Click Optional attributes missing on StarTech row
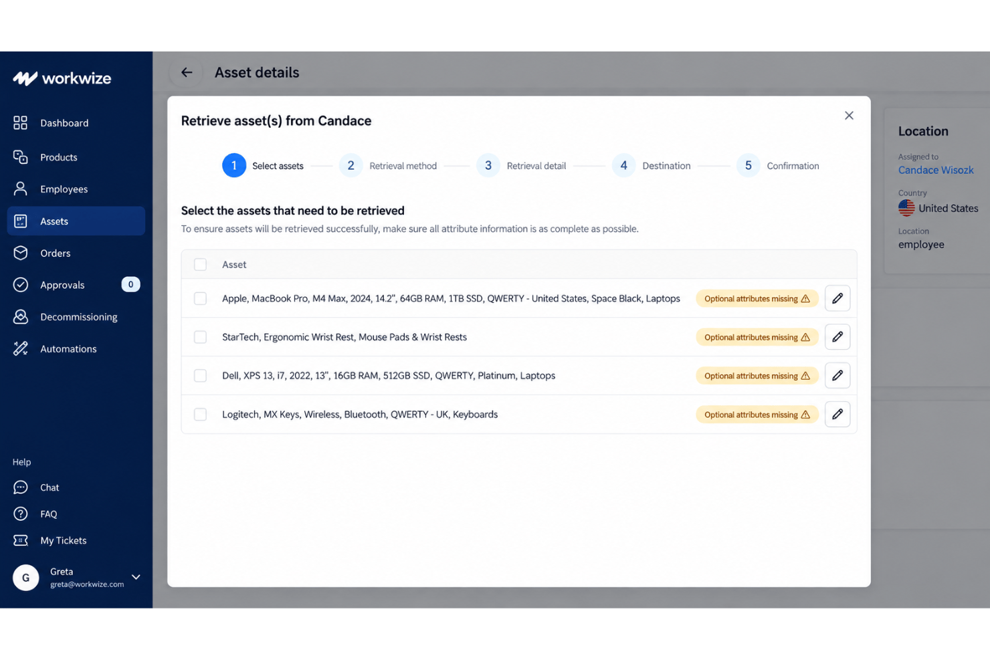The image size is (990, 660). coord(757,337)
